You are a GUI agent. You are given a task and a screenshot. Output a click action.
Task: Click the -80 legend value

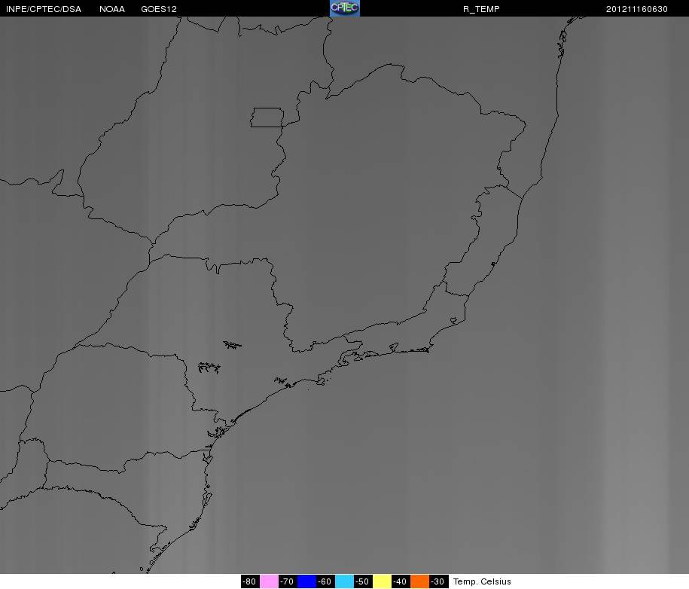tap(250, 581)
